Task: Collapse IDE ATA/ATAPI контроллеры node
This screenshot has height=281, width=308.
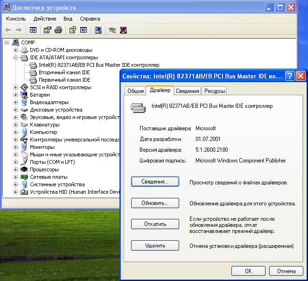Action: click(x=15, y=57)
